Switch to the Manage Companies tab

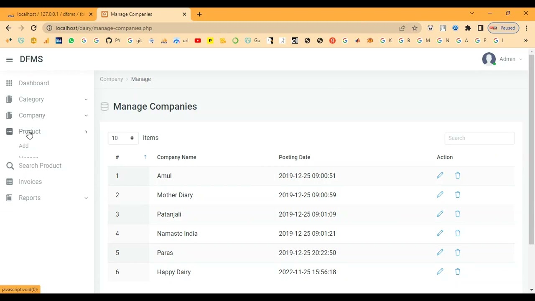143,14
